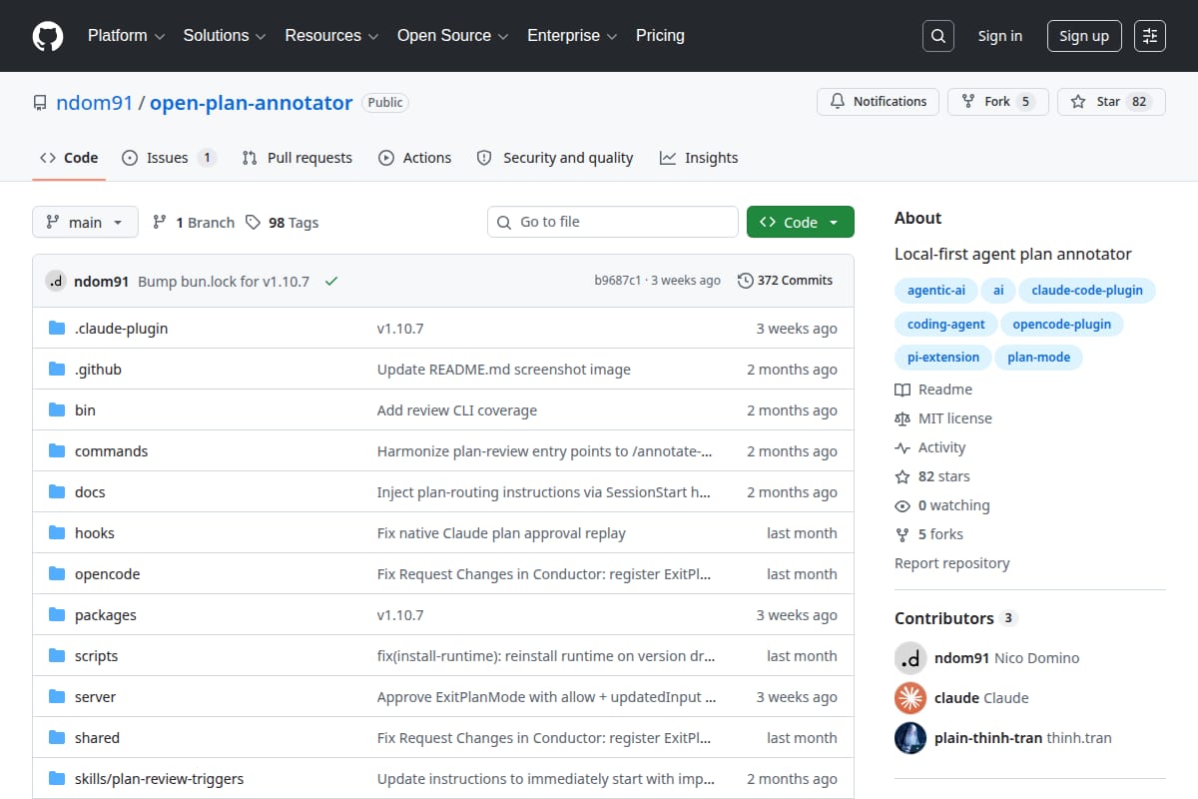Click the skills/plan-review-triggers folder icon
1198x799 pixels.
coord(57,779)
